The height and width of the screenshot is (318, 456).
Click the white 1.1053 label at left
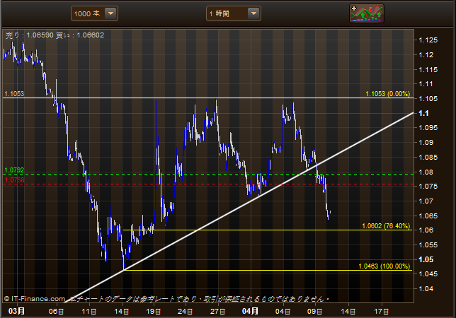point(14,94)
